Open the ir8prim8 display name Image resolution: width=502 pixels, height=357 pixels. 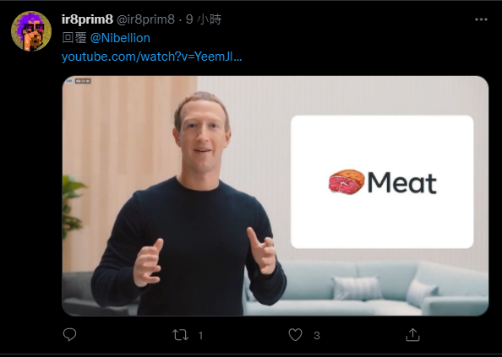click(x=87, y=19)
